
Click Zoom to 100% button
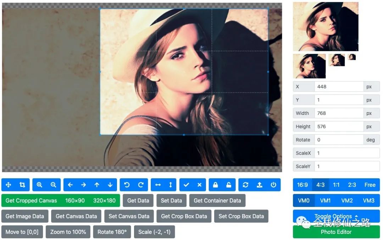[x=68, y=232]
